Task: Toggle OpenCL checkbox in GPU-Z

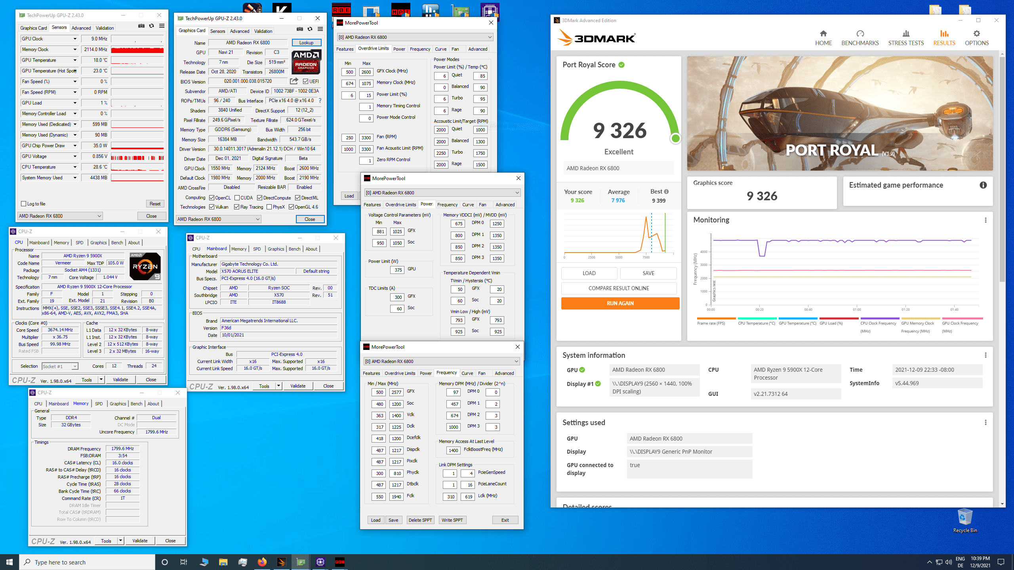Action: click(x=212, y=198)
